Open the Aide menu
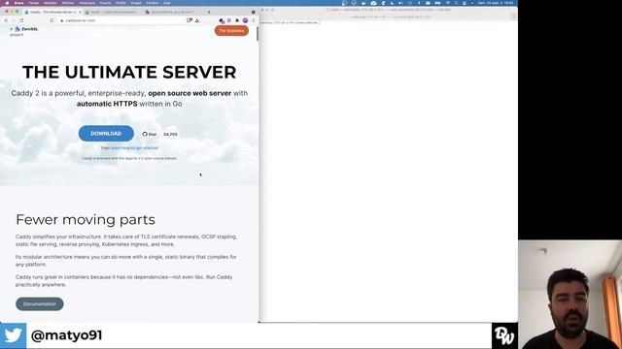The height and width of the screenshot is (349, 622). click(x=167, y=3)
